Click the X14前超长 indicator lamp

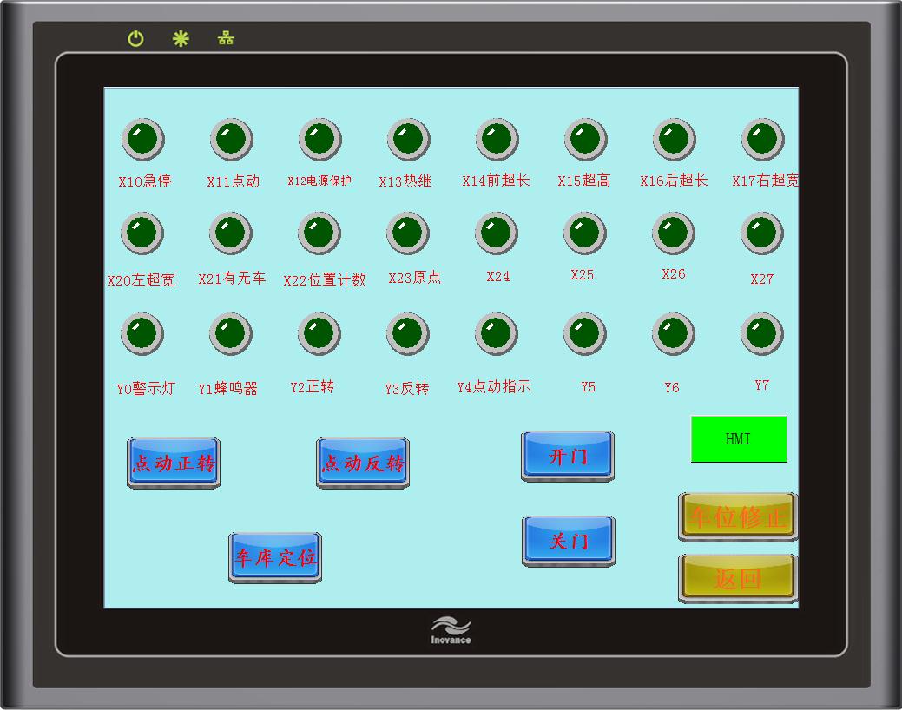pyautogui.click(x=497, y=139)
